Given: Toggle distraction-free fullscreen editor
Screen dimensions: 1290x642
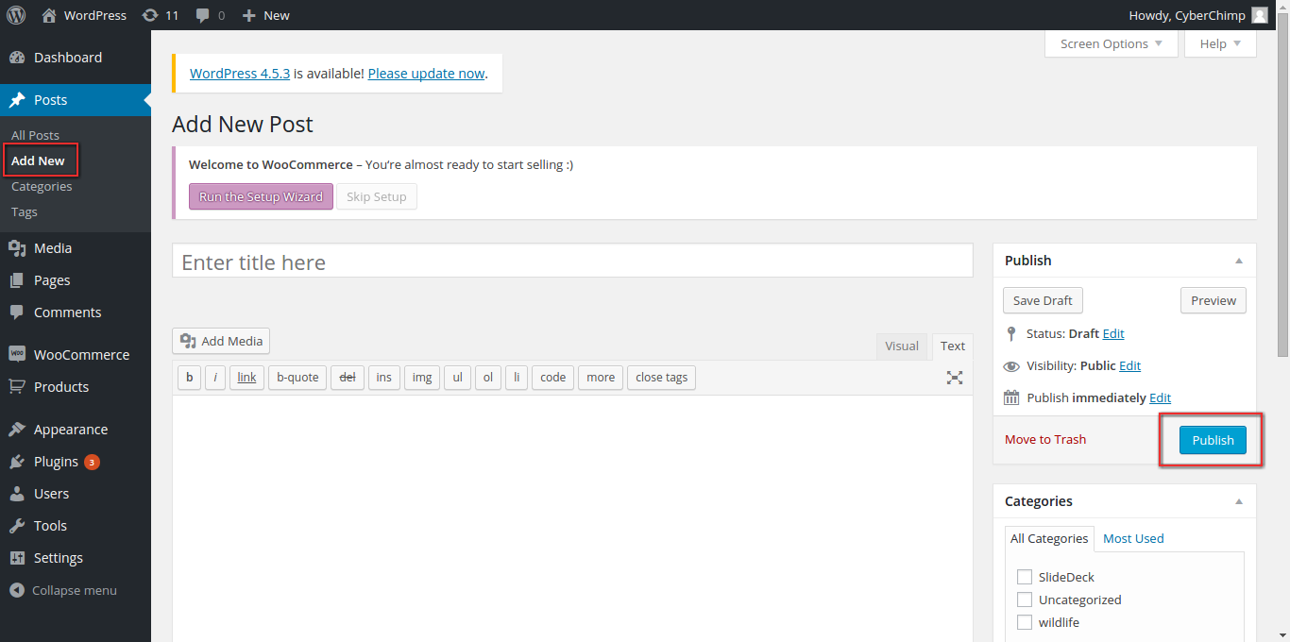Looking at the screenshot, I should coord(955,377).
